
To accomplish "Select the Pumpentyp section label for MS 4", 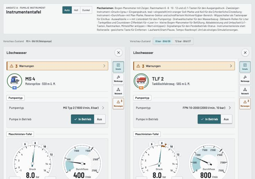I will pos(16,98).
